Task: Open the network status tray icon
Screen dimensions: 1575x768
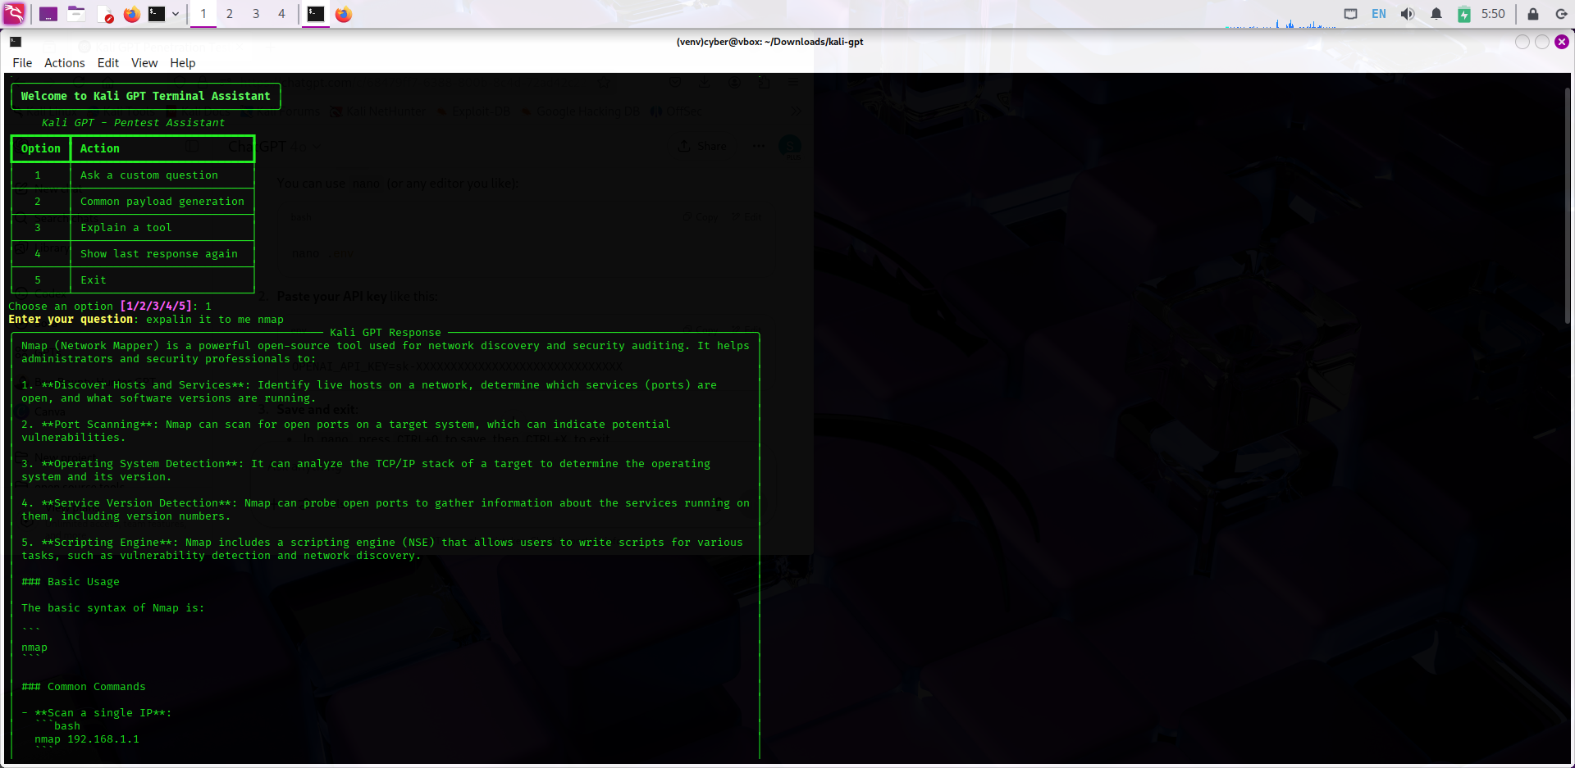Action: (x=1351, y=13)
